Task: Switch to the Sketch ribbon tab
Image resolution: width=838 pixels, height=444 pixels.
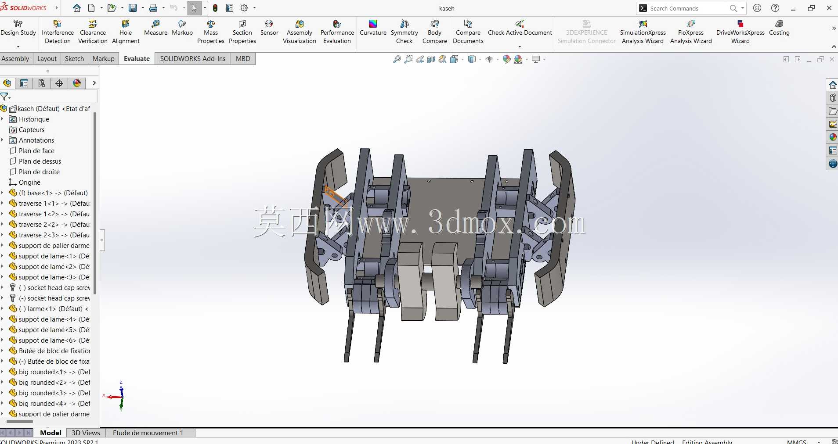Action: (x=74, y=58)
